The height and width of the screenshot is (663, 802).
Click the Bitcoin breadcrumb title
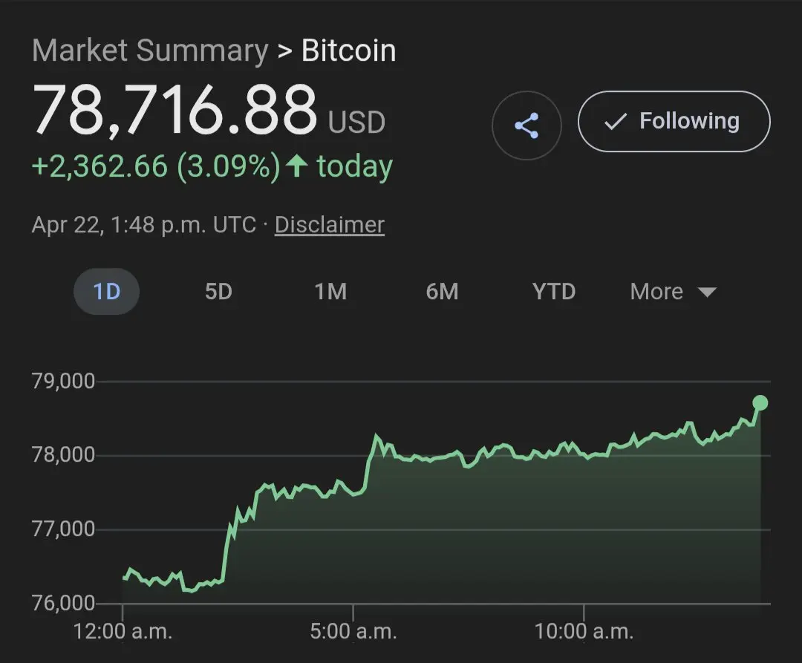click(348, 50)
